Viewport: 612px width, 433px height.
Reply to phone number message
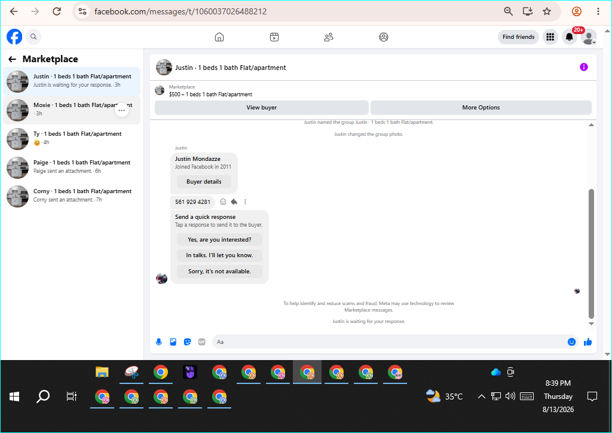point(234,202)
